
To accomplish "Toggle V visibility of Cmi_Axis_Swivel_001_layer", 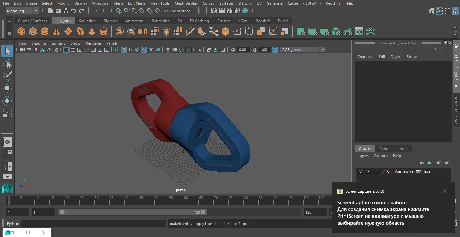I will pos(360,171).
